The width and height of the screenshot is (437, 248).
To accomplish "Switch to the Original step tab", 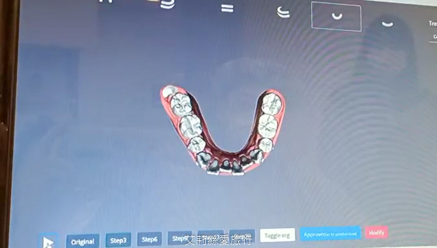I will tap(83, 240).
